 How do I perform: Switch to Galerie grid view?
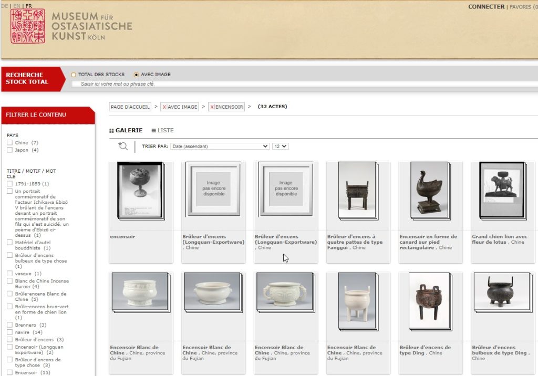(x=126, y=130)
